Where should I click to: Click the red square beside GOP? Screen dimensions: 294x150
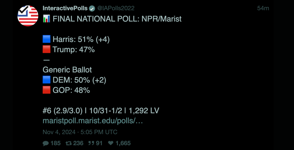point(46,90)
